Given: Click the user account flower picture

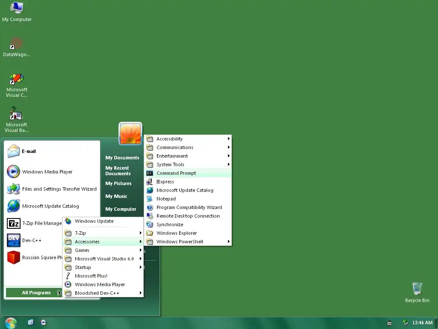Looking at the screenshot, I should [x=130, y=134].
